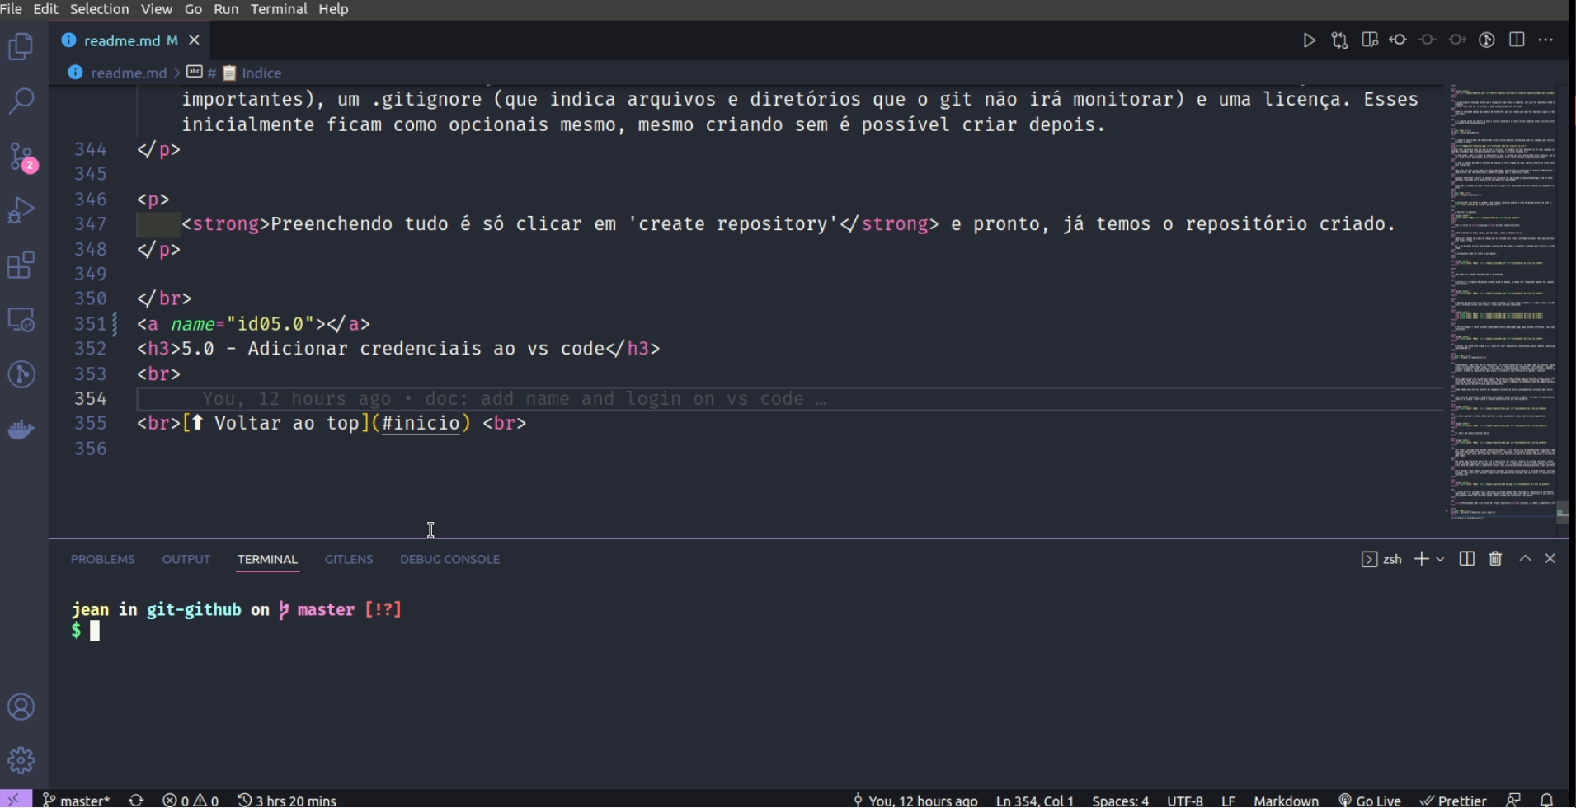The image size is (1576, 808).
Task: Open the Explorer view in activity bar
Action: pos(21,46)
